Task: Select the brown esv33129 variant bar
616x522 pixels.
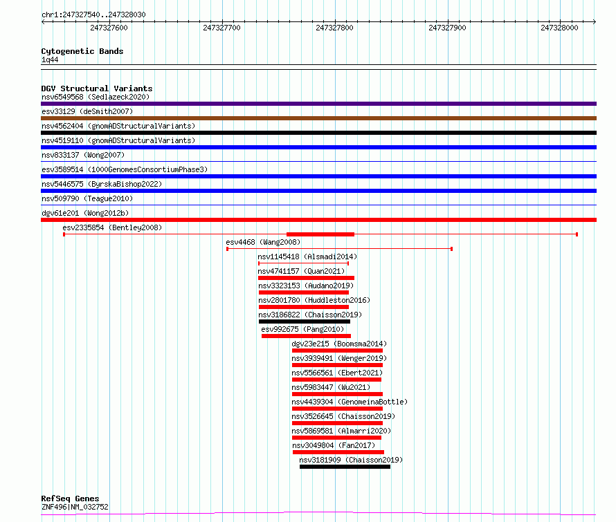Action: [318, 118]
